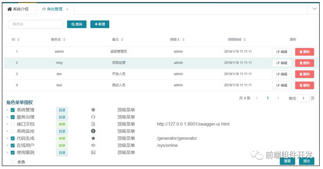Edit the admin role row
The height and width of the screenshot is (169, 323).
282,52
